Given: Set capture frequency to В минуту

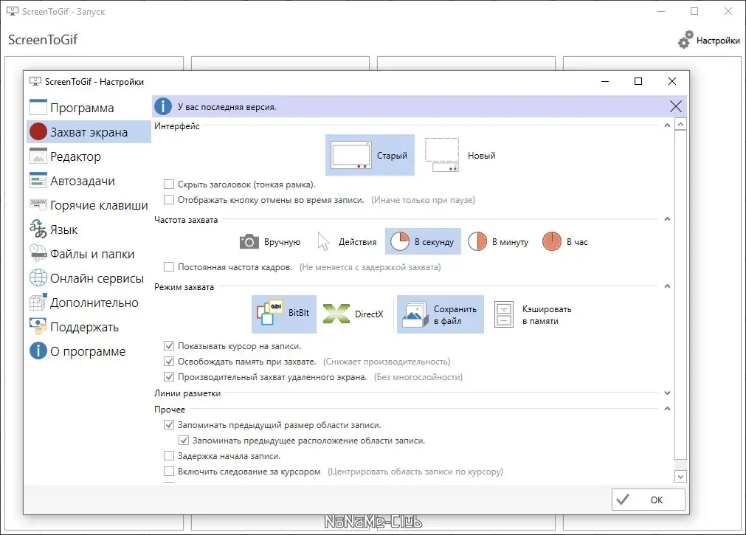Looking at the screenshot, I should [x=498, y=242].
